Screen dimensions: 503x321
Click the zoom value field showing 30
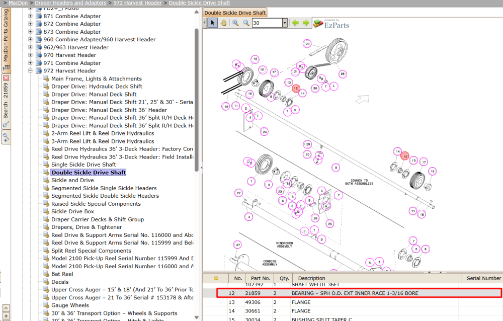click(x=267, y=23)
